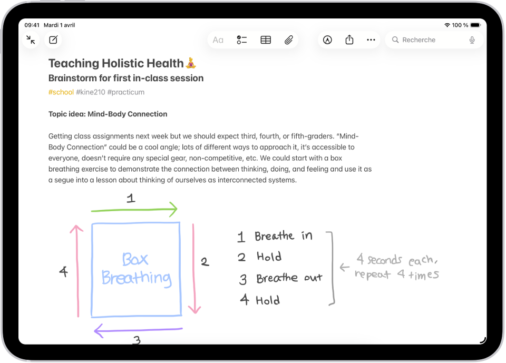Open the more options ellipsis menu
The width and height of the screenshot is (506, 363).
click(x=371, y=40)
